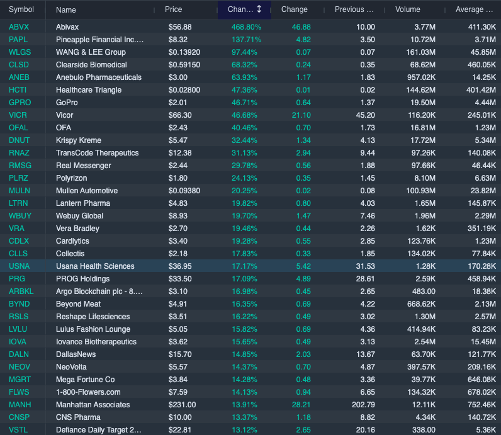Click TransCode Therapeutics name cell
This screenshot has height=435, width=501.
tap(97, 153)
